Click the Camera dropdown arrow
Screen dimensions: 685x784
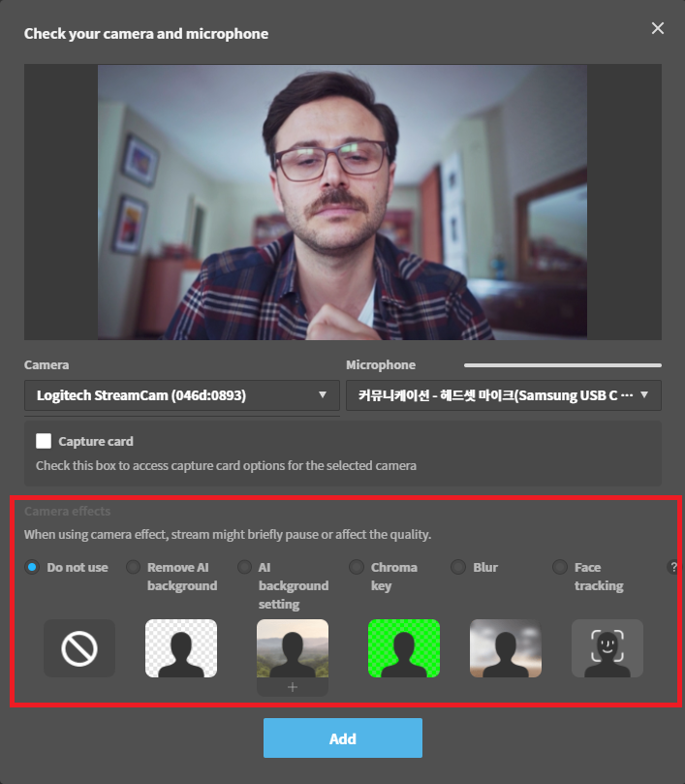pos(323,395)
